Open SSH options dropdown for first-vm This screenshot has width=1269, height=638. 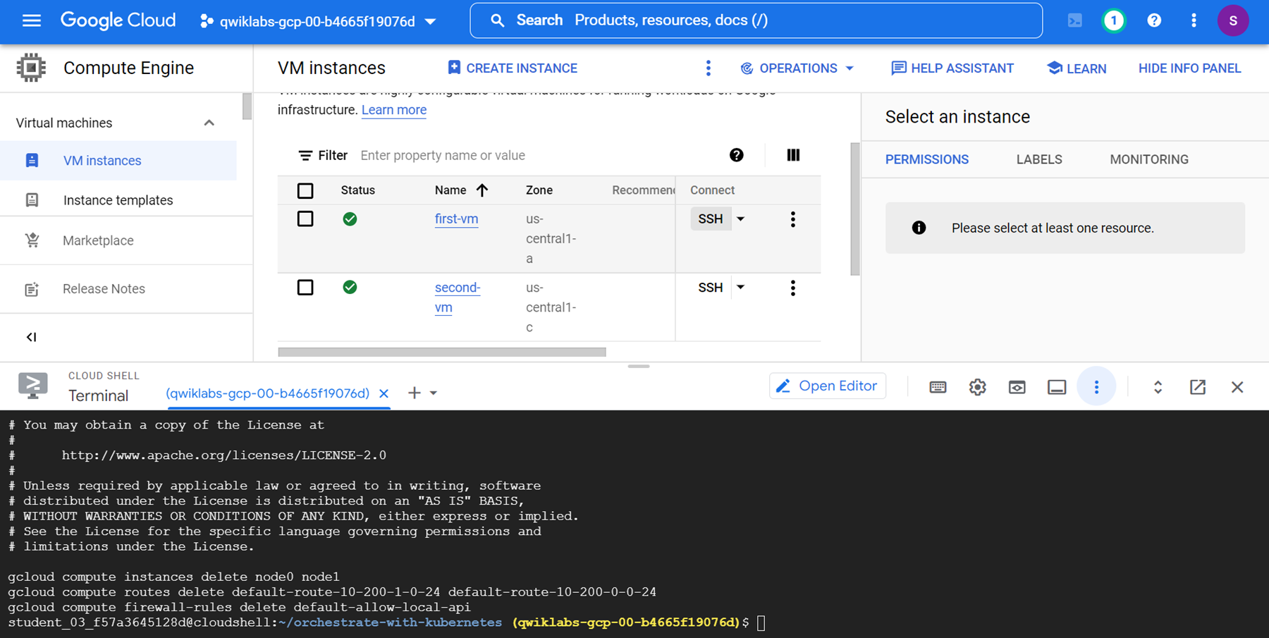click(x=740, y=219)
